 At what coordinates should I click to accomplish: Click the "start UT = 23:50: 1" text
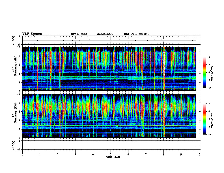[137, 34]
